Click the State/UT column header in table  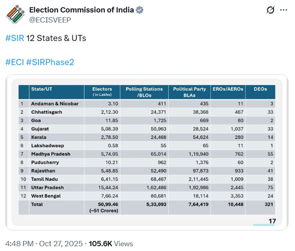41,89
